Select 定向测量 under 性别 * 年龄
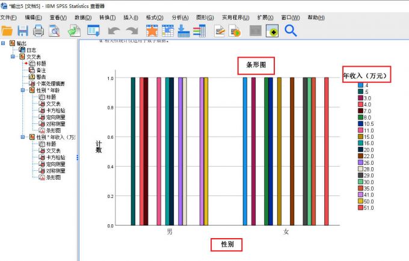 tap(55, 117)
